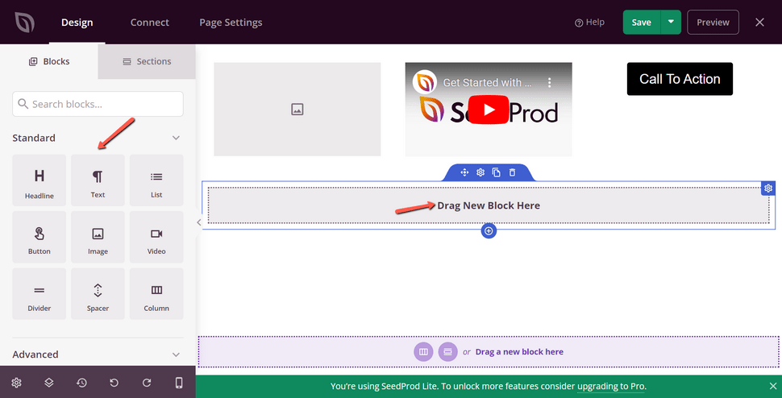
Task: Open YouTube video options menu dots
Action: click(x=549, y=83)
